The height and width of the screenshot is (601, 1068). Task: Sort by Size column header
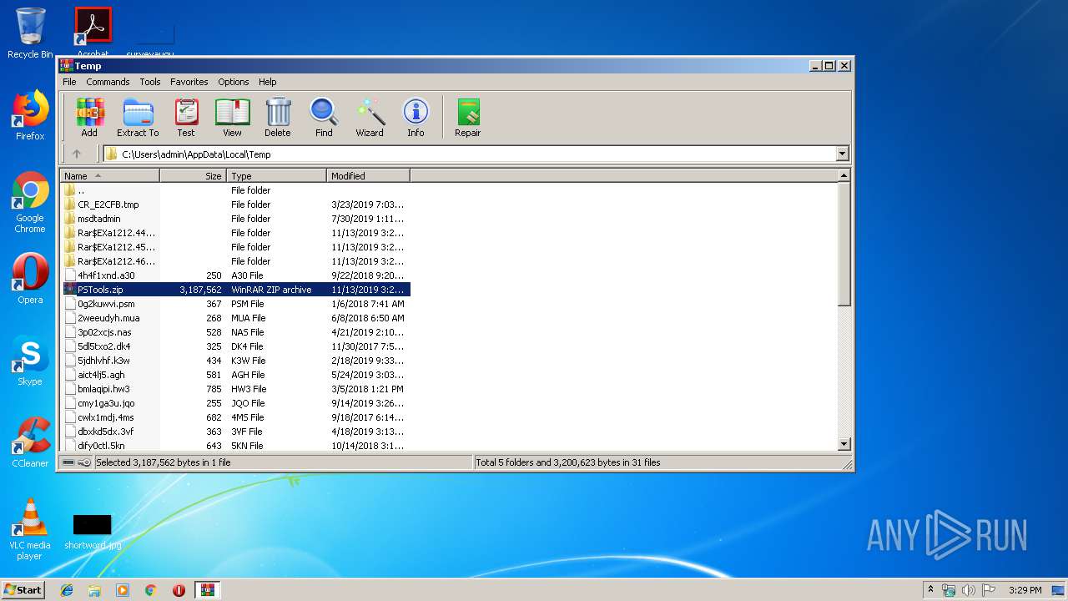(193, 175)
